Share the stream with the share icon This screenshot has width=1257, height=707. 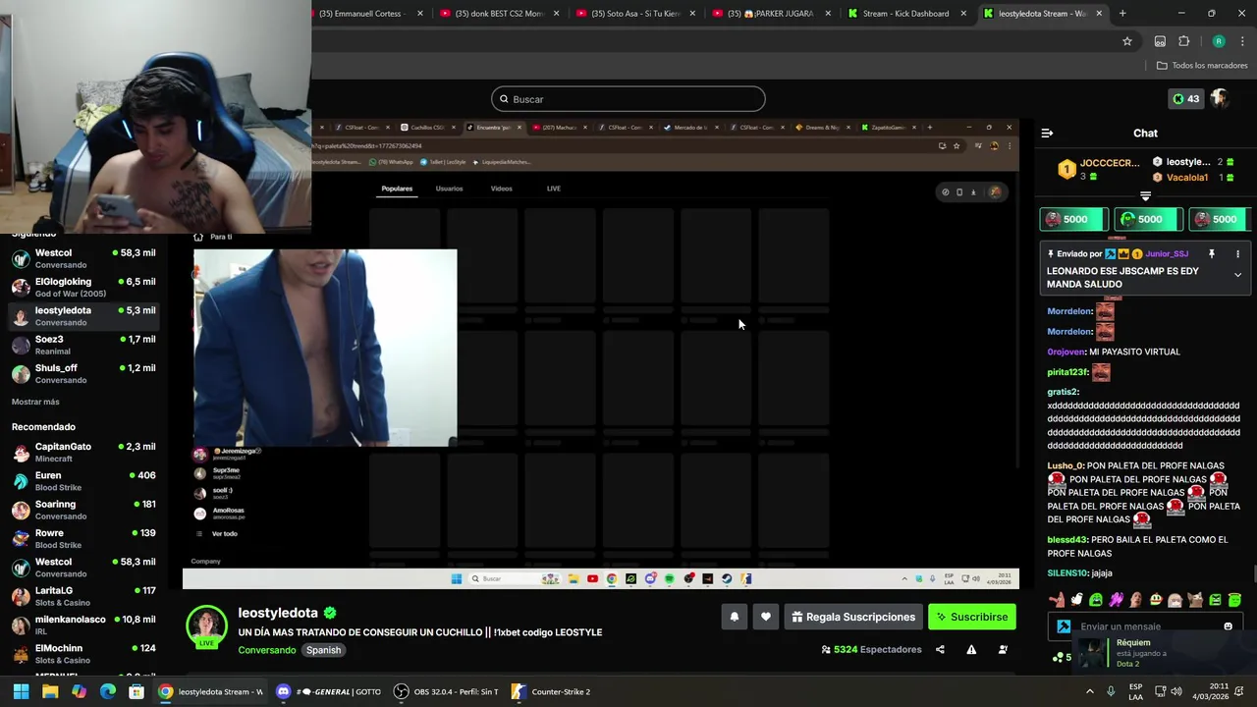pyautogui.click(x=940, y=649)
